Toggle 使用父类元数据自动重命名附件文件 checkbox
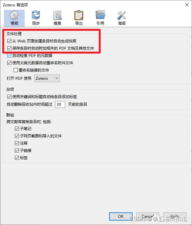The image size is (192, 225). [9, 63]
